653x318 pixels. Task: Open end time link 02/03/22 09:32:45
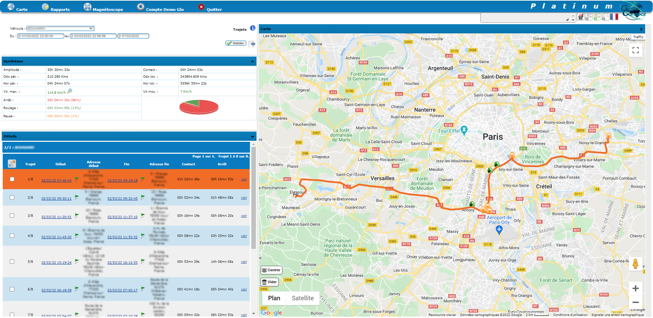tap(123, 199)
